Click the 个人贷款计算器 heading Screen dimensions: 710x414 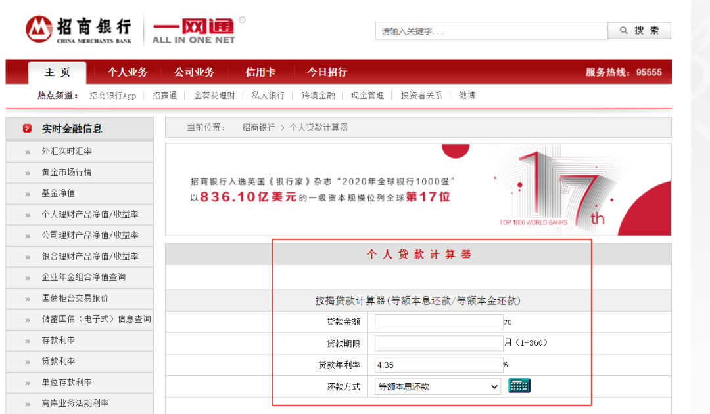(x=419, y=255)
